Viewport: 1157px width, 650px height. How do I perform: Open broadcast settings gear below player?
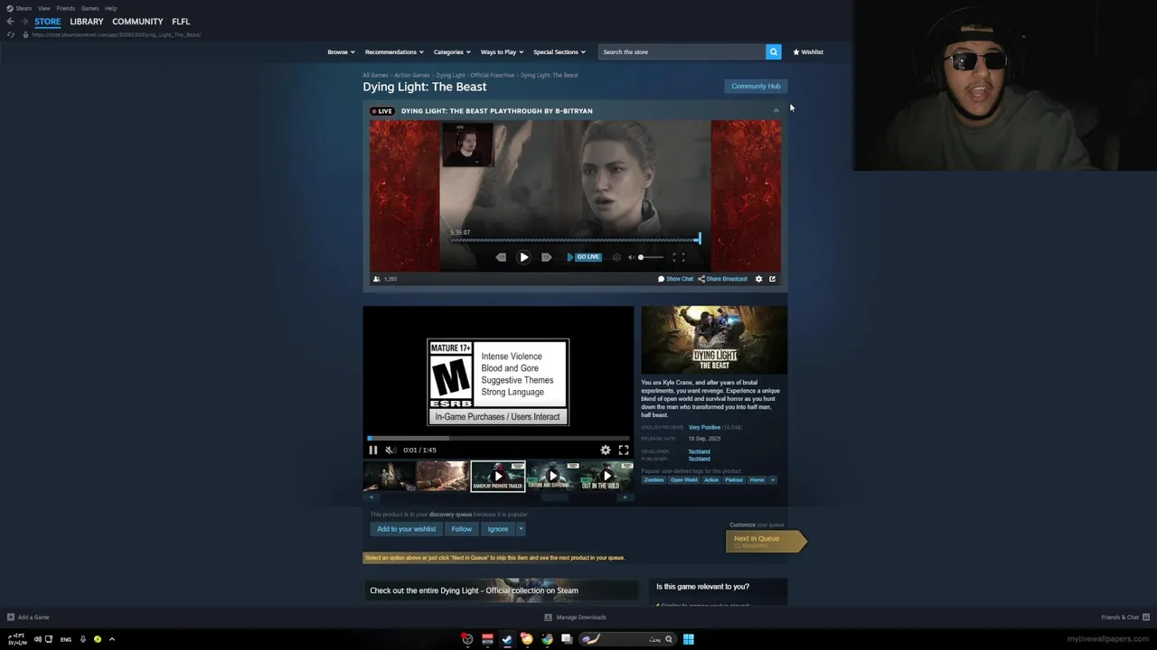[758, 279]
